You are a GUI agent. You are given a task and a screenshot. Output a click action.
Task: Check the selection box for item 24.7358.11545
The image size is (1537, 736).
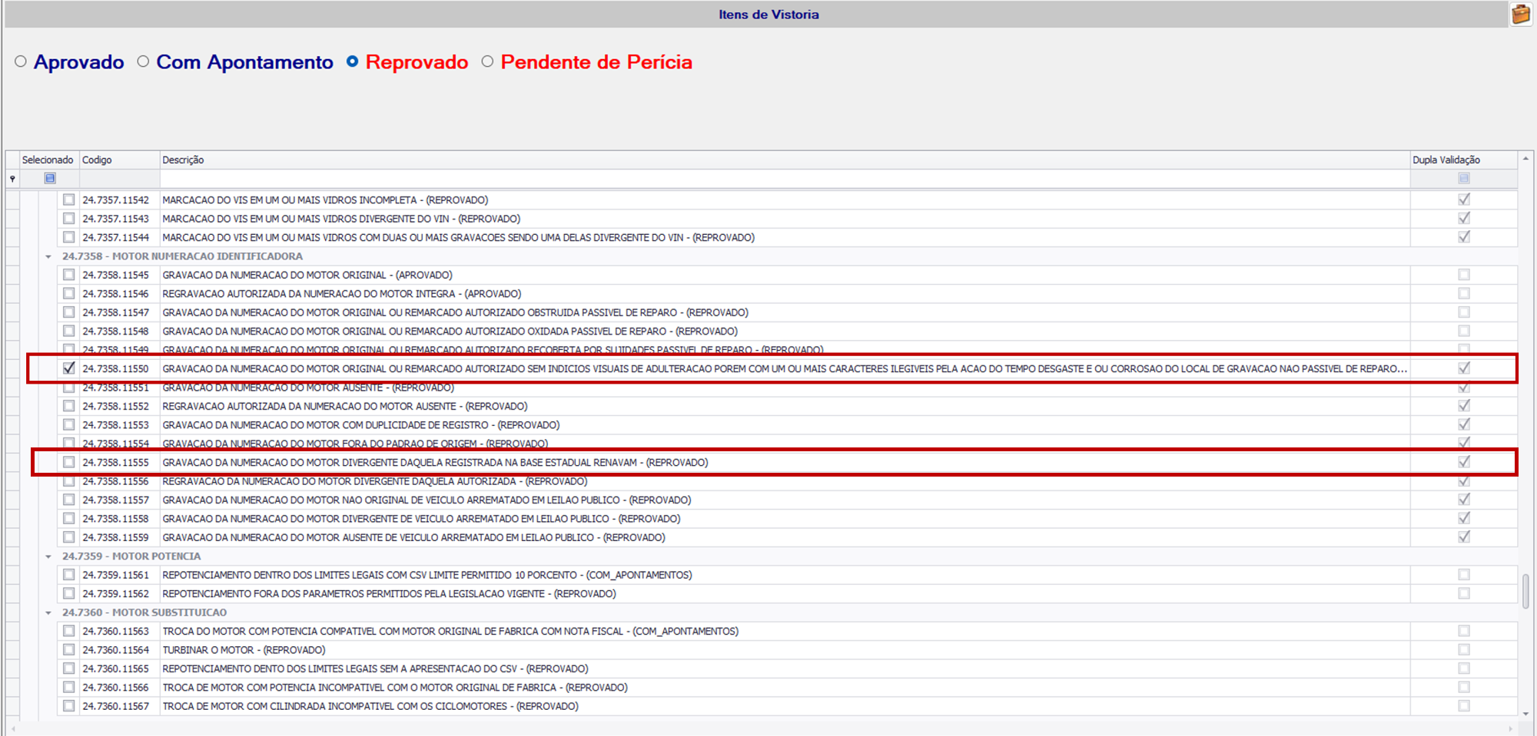(x=69, y=275)
